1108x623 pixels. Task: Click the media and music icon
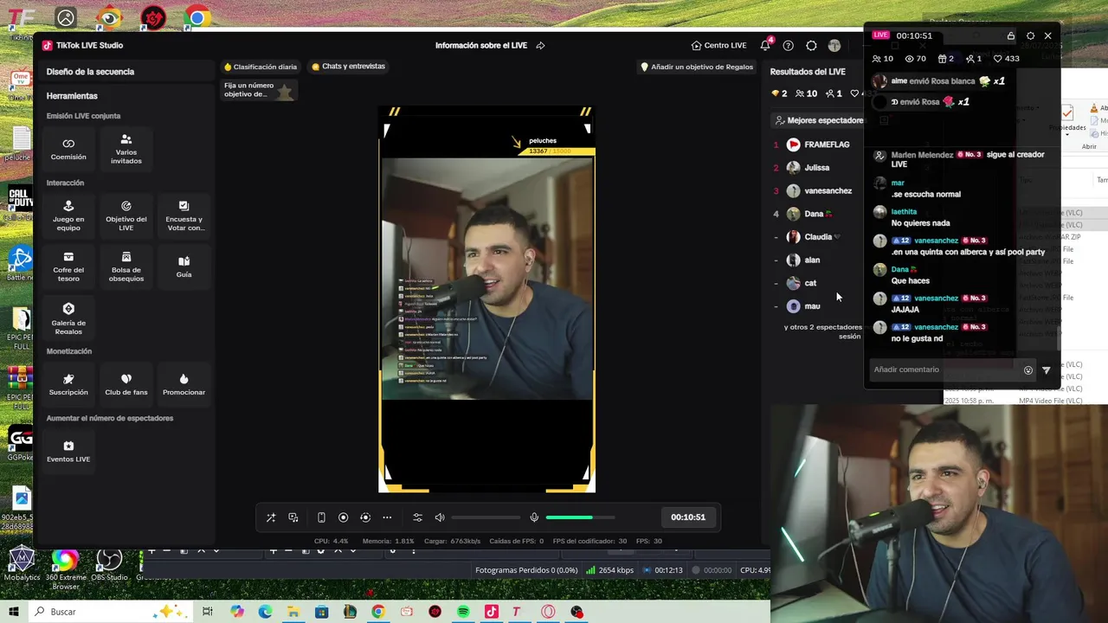pos(293,517)
